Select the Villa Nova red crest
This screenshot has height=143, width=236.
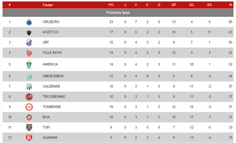pos(29,53)
